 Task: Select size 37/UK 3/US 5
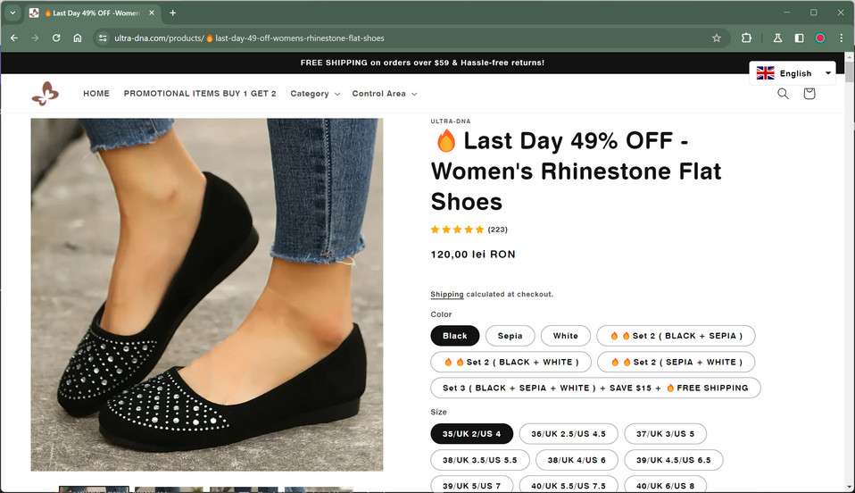(x=665, y=434)
